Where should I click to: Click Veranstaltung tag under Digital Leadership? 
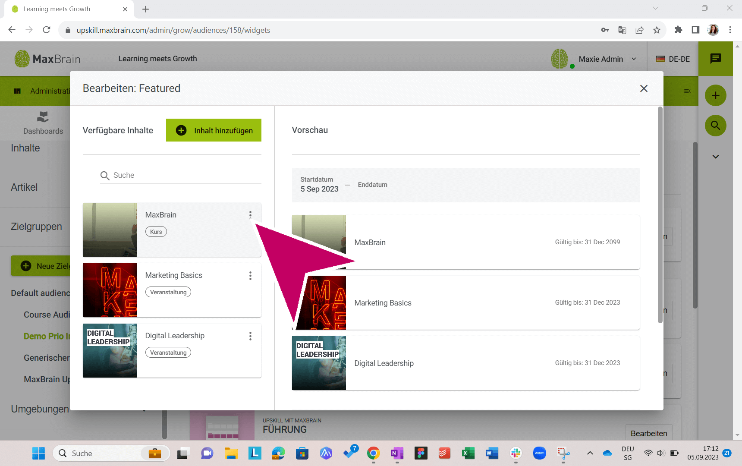pos(168,353)
